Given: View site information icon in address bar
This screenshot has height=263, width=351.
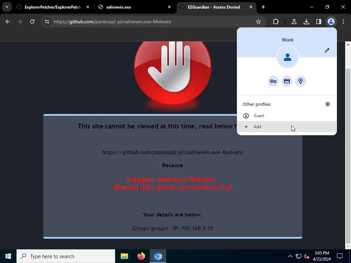Looking at the screenshot, I should click(x=47, y=22).
